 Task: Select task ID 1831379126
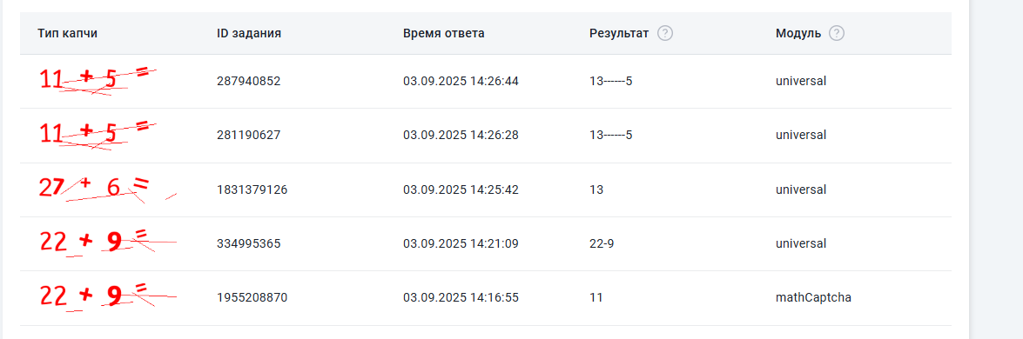click(x=252, y=189)
